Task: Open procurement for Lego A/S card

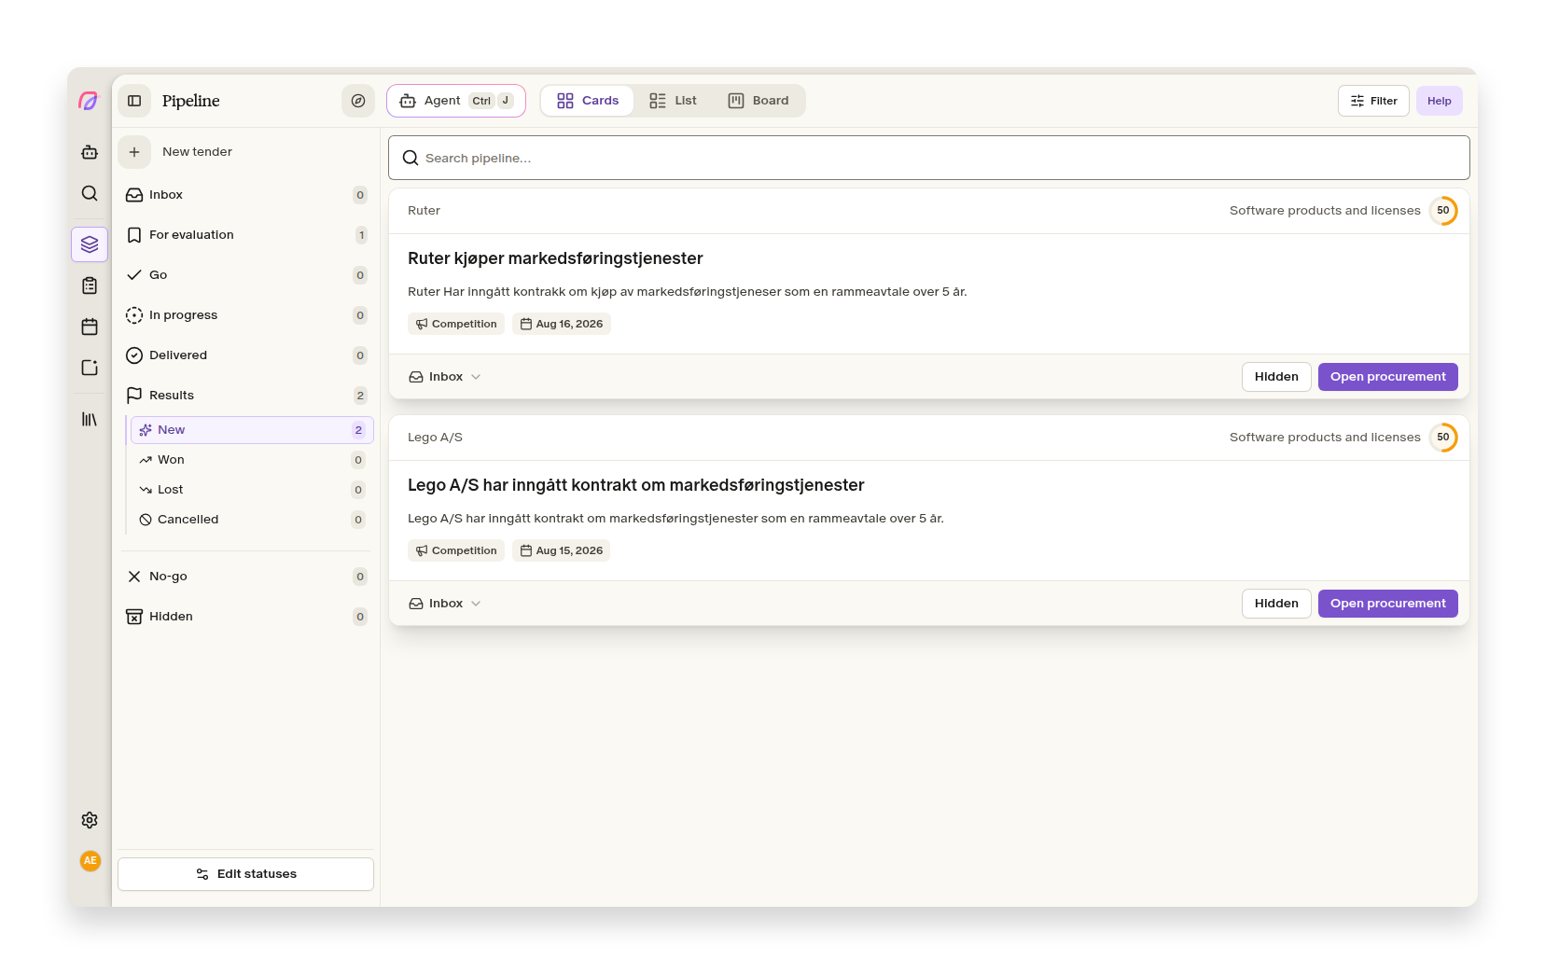Action: click(1388, 604)
